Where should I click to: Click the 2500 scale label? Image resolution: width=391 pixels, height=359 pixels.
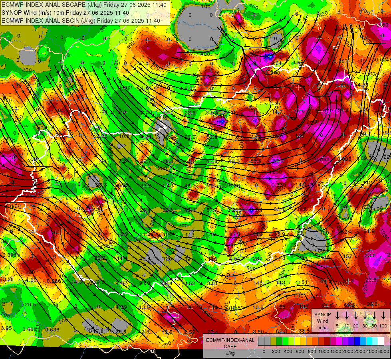point(359,351)
